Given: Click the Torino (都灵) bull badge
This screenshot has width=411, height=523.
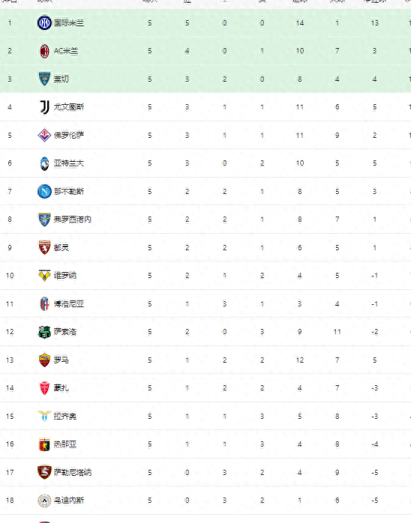Looking at the screenshot, I should pyautogui.click(x=44, y=247).
